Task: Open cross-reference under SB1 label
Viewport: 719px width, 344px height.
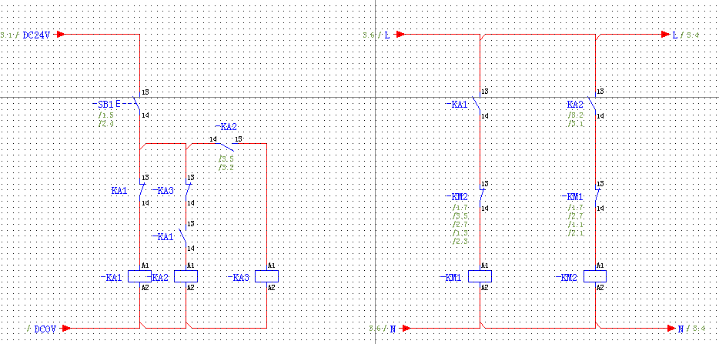Action: (106, 119)
